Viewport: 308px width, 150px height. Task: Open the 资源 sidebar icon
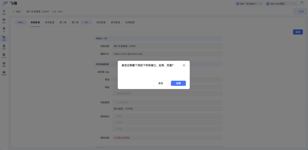[x=4, y=47]
